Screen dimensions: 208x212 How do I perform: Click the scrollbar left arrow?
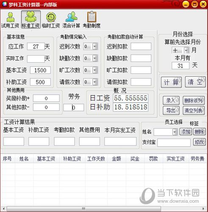tap(4, 209)
